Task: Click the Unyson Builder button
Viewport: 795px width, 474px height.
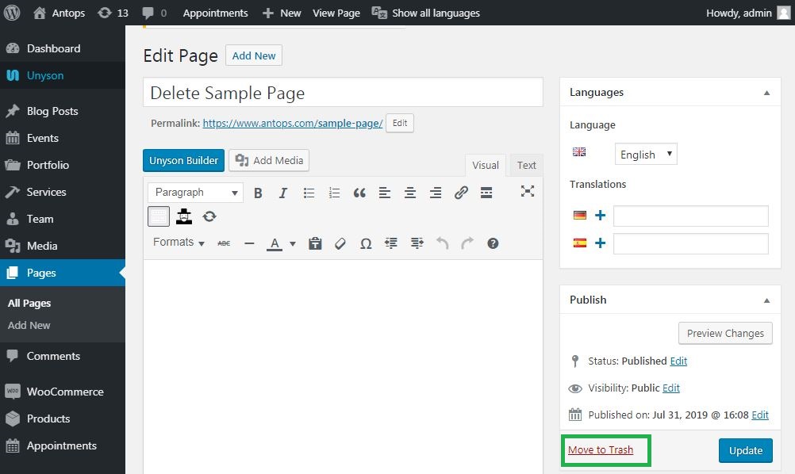Action: (x=183, y=161)
